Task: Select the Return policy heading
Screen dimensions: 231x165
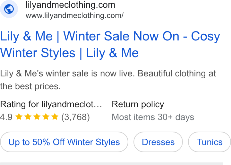Action: click(138, 104)
